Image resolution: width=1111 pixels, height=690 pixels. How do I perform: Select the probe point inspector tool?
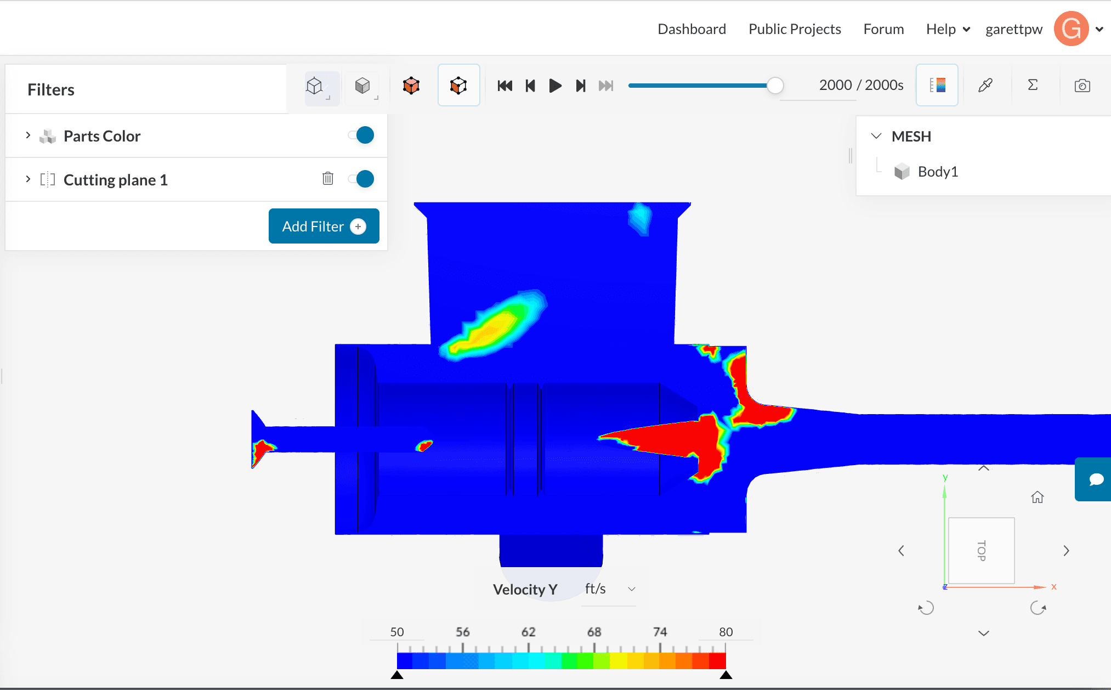[x=985, y=85]
